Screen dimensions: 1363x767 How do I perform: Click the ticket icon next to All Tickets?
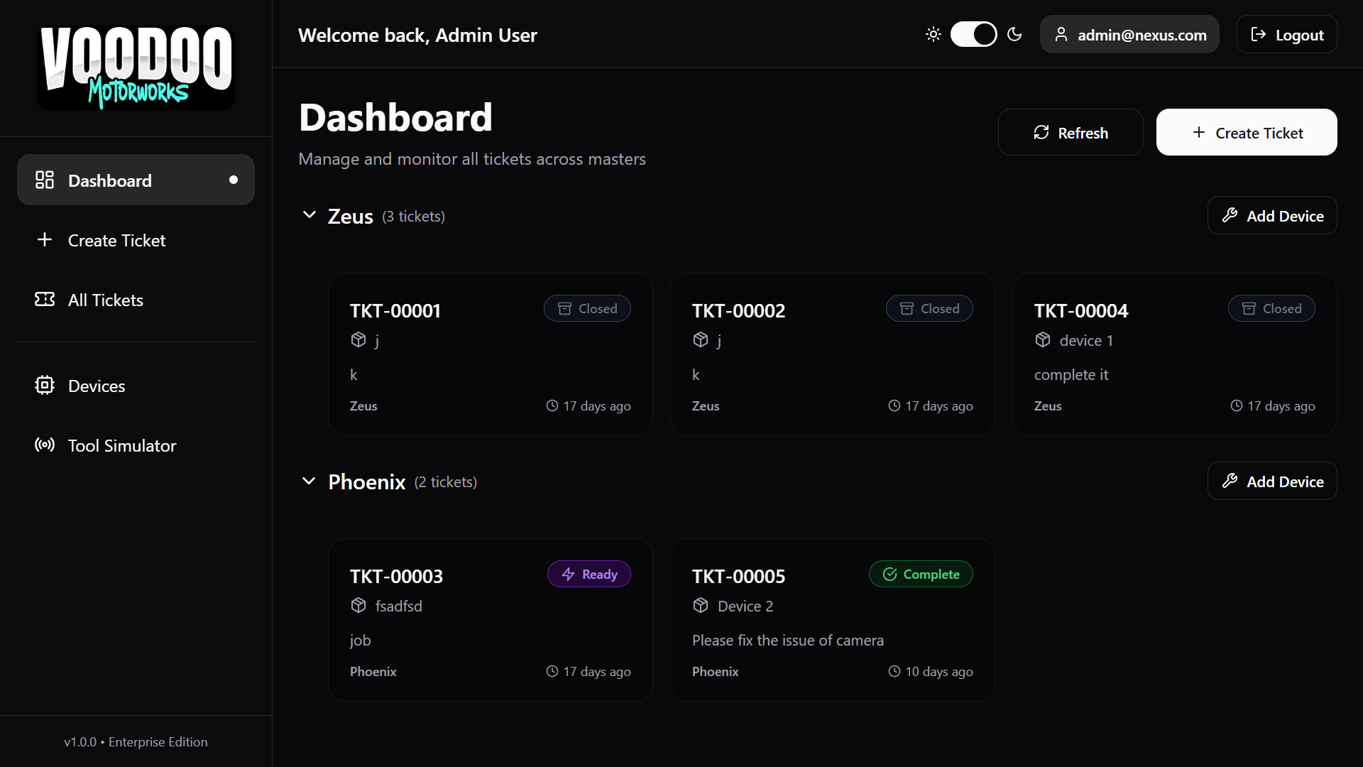tap(44, 300)
